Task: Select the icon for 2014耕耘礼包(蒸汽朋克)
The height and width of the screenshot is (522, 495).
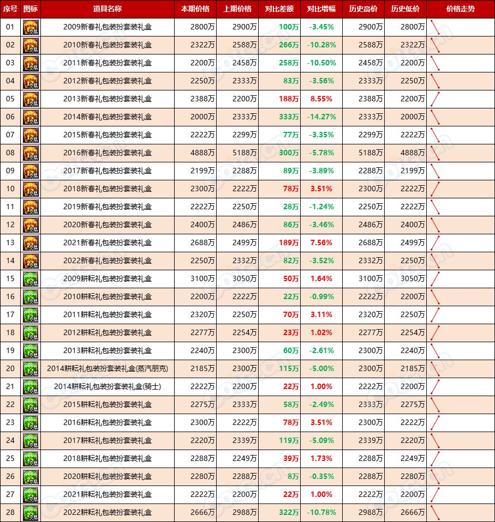Action: pyautogui.click(x=31, y=369)
